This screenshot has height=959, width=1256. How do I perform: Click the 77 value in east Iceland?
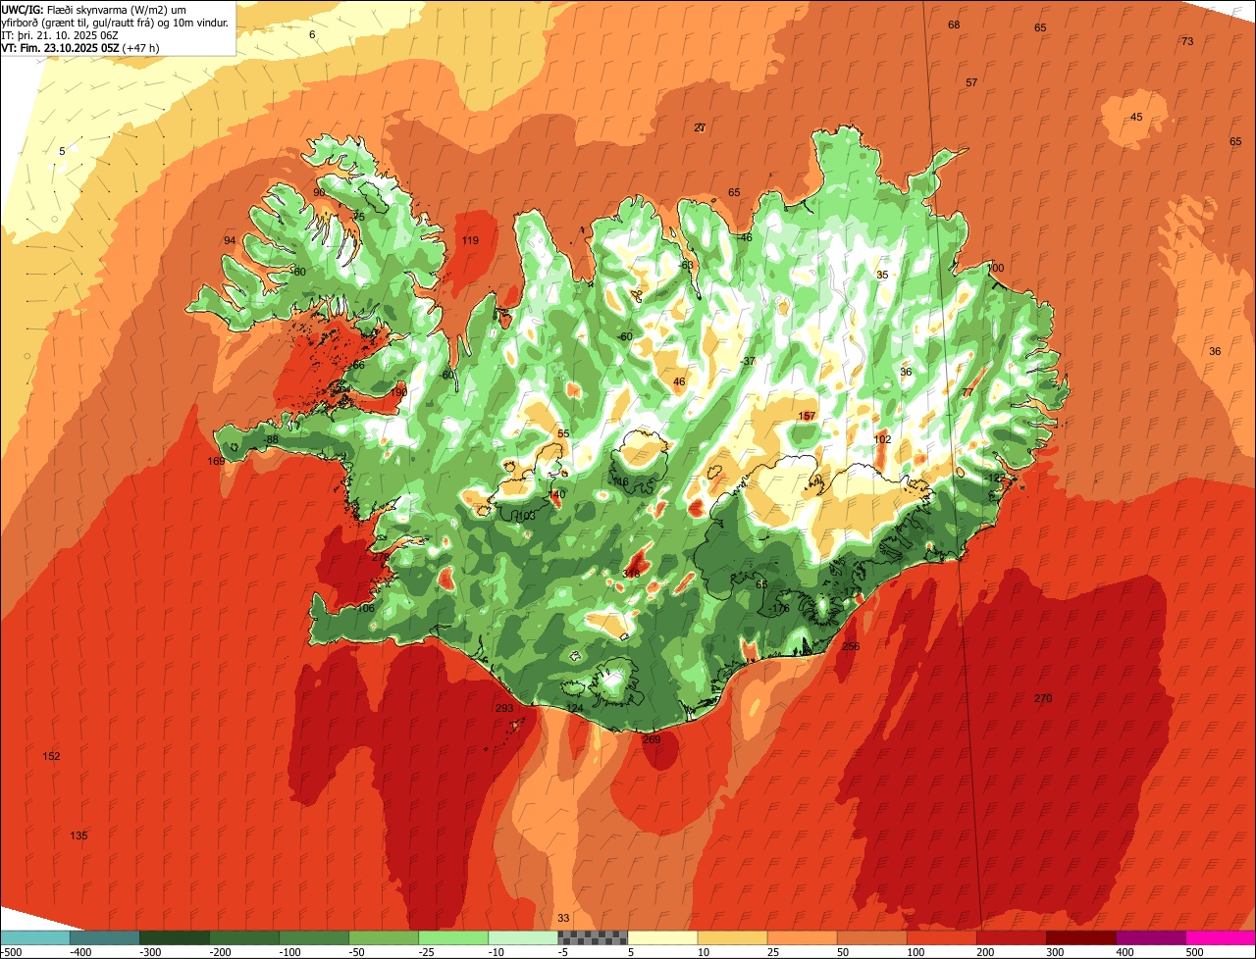pyautogui.click(x=968, y=392)
